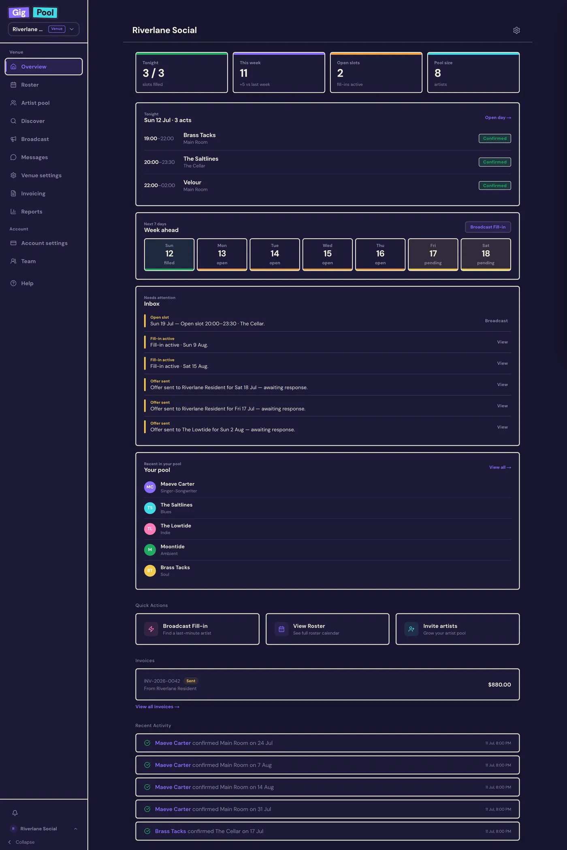
Task: Click the Help question mark icon
Action: pyautogui.click(x=13, y=283)
